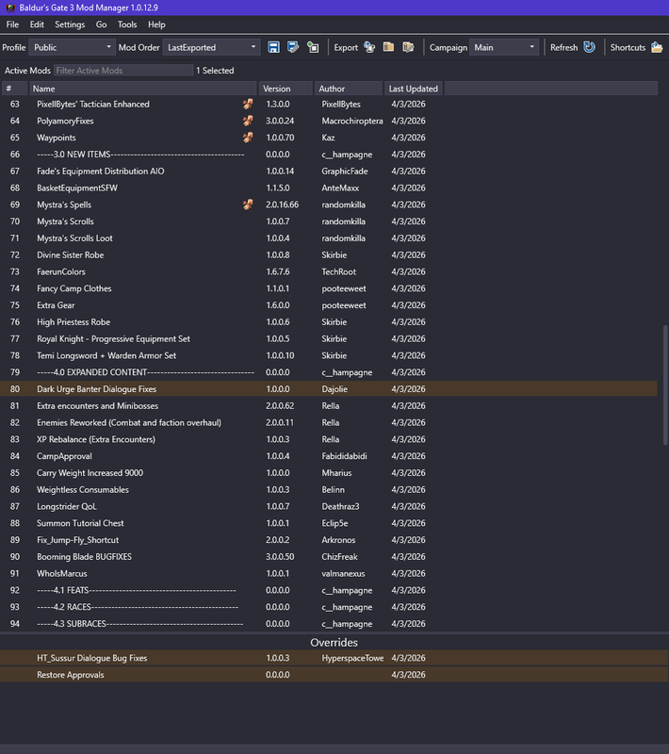Select XP Rebalance (Extra Encounters) mod

click(329, 439)
